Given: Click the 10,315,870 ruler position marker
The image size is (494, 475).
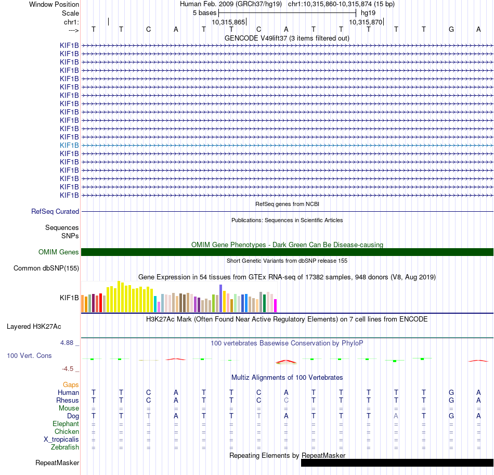Looking at the screenshot, I should [366, 22].
